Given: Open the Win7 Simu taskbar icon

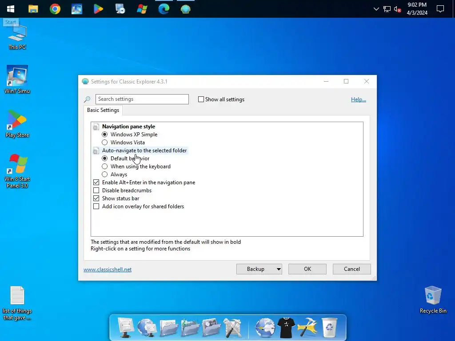Looking at the screenshot, I should click(76, 9).
